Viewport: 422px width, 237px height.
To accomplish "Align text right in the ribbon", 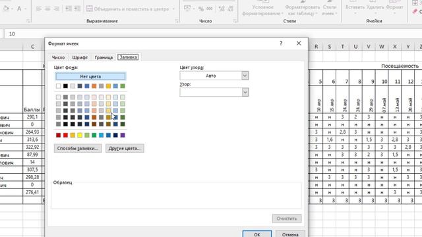I will pos(56,9).
